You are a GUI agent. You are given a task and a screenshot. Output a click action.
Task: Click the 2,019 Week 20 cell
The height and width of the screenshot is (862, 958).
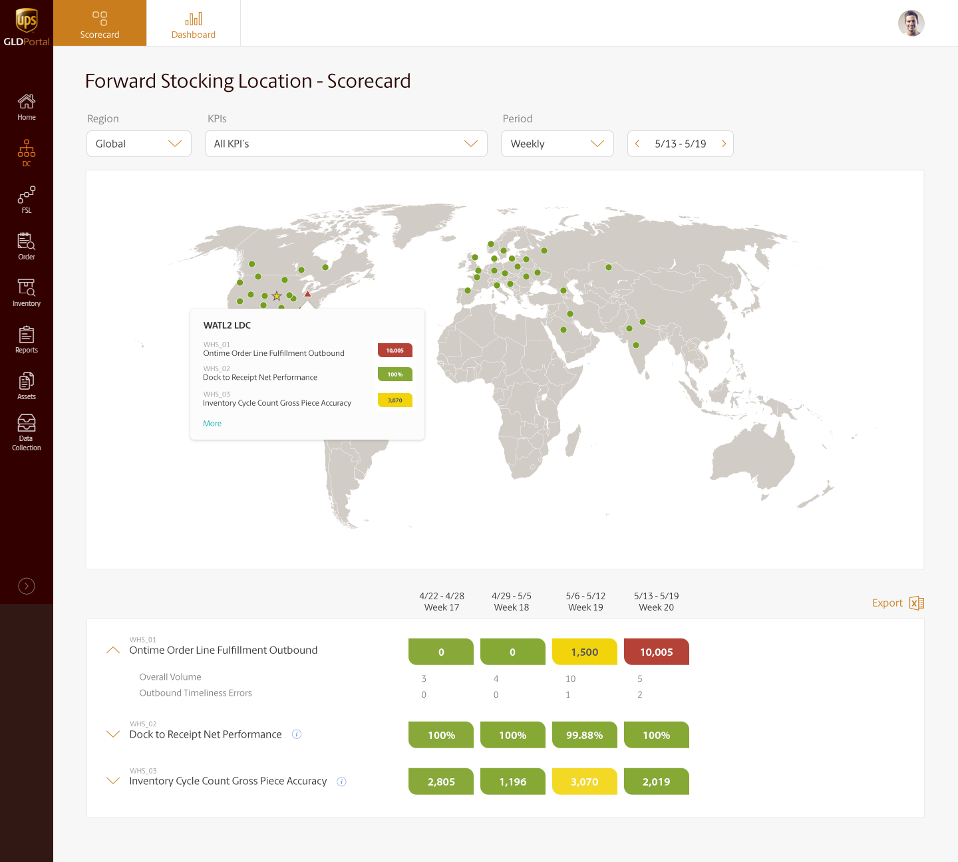[x=657, y=782]
